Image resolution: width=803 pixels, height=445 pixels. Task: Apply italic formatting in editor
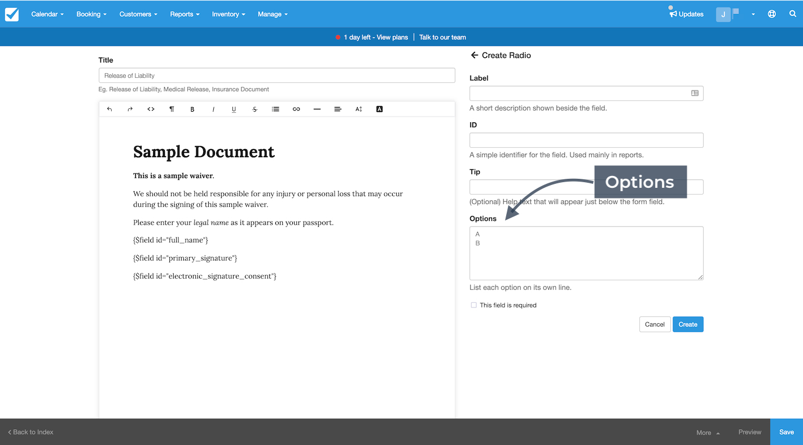tap(213, 109)
